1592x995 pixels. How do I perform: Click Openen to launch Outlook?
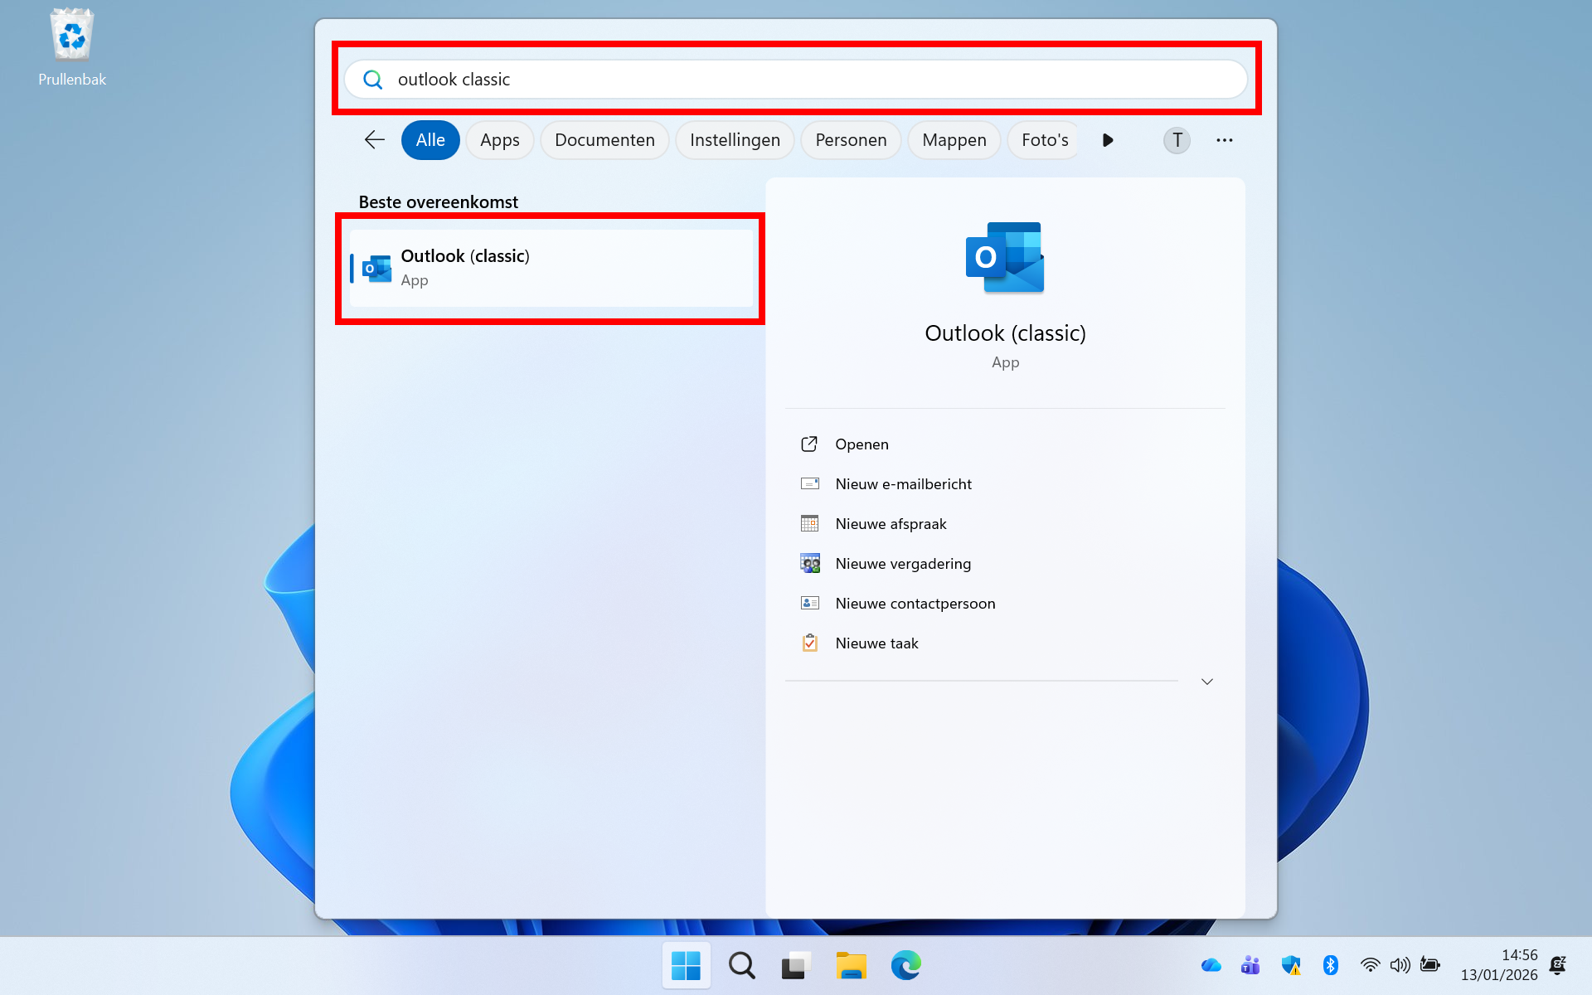[x=861, y=444]
